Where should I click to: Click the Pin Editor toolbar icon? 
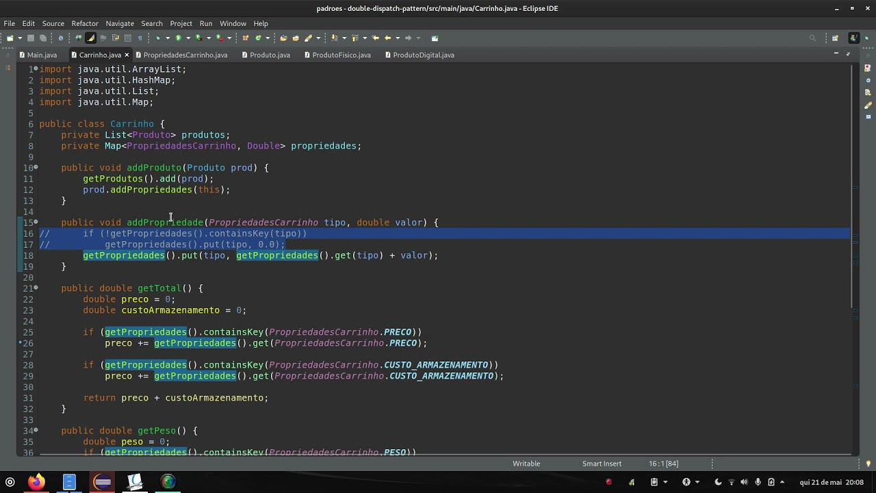coord(435,38)
